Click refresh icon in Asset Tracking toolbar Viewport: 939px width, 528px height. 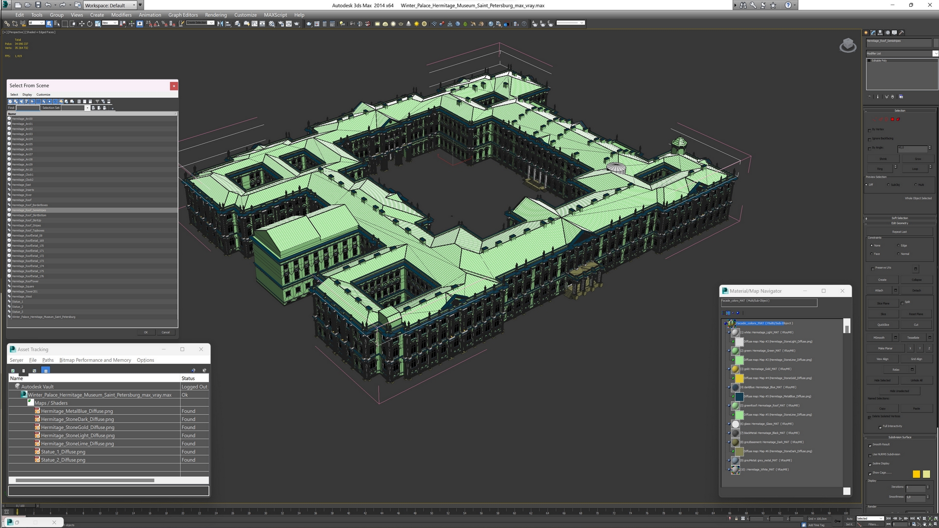pyautogui.click(x=13, y=371)
